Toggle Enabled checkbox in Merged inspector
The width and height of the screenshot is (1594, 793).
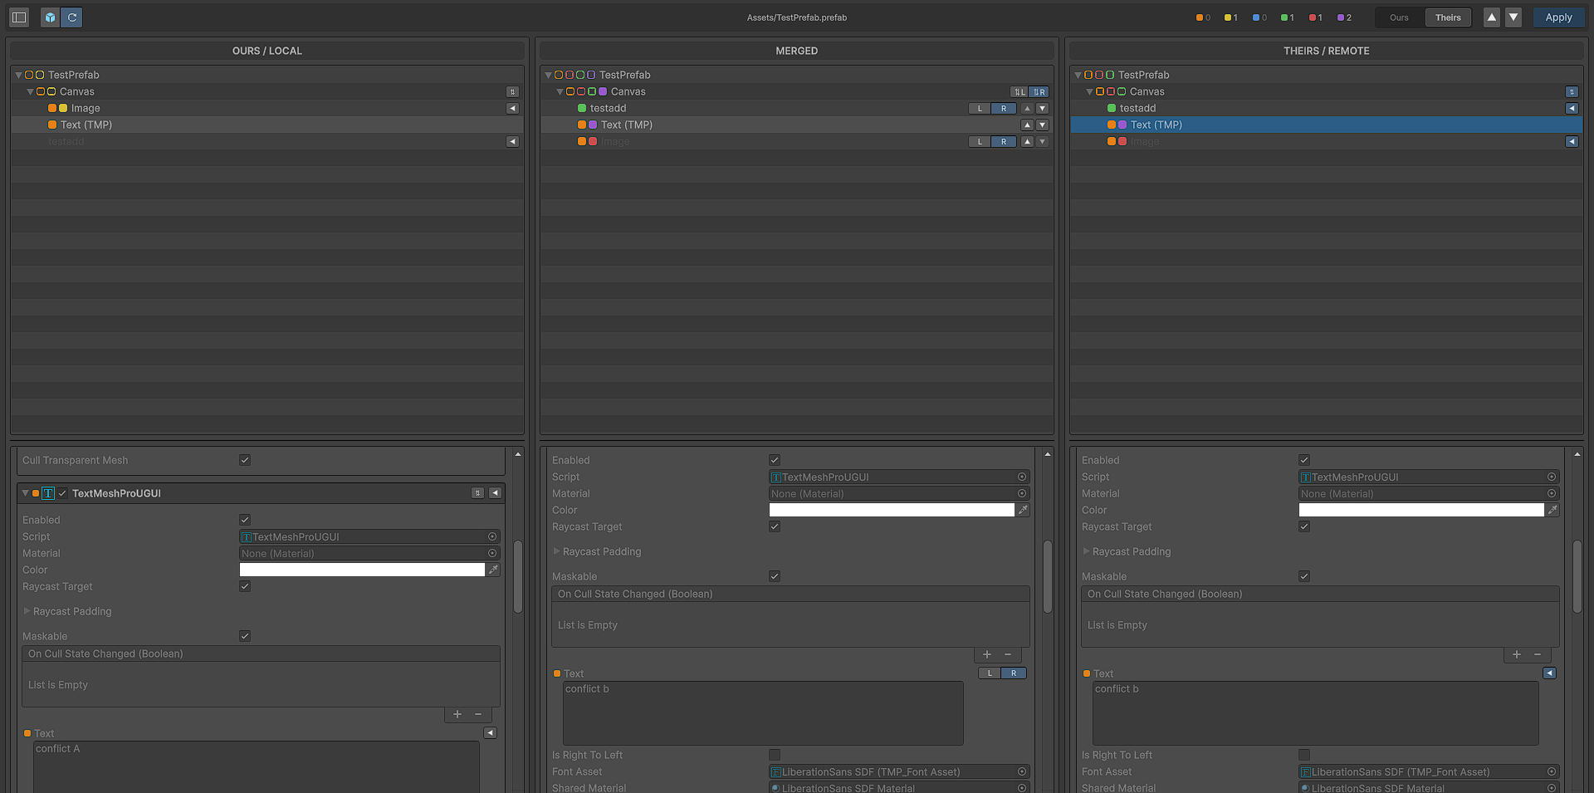click(775, 460)
